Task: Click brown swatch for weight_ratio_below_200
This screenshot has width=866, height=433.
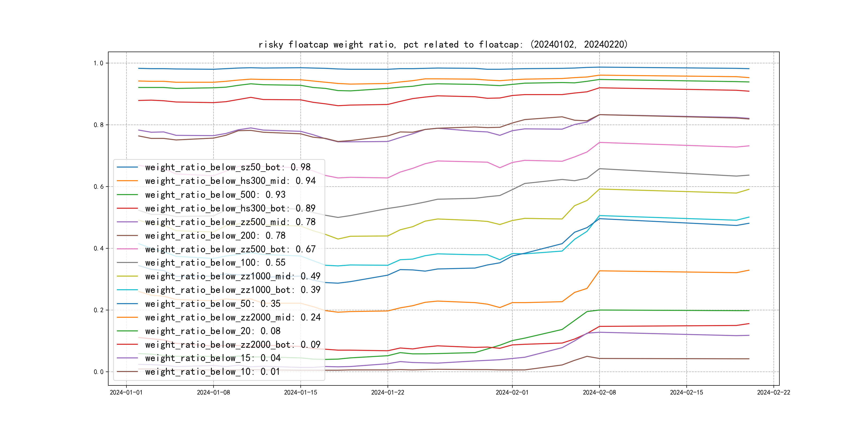Action: (127, 236)
